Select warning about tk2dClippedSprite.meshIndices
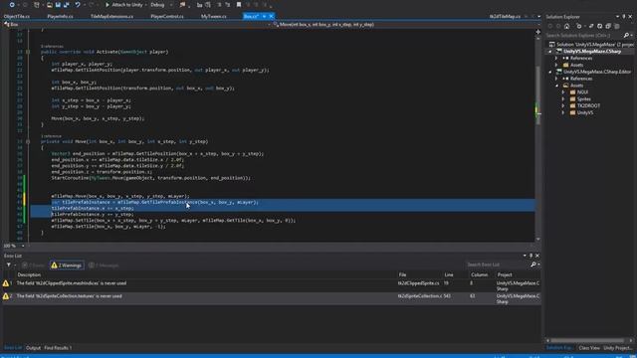 tap(271, 285)
